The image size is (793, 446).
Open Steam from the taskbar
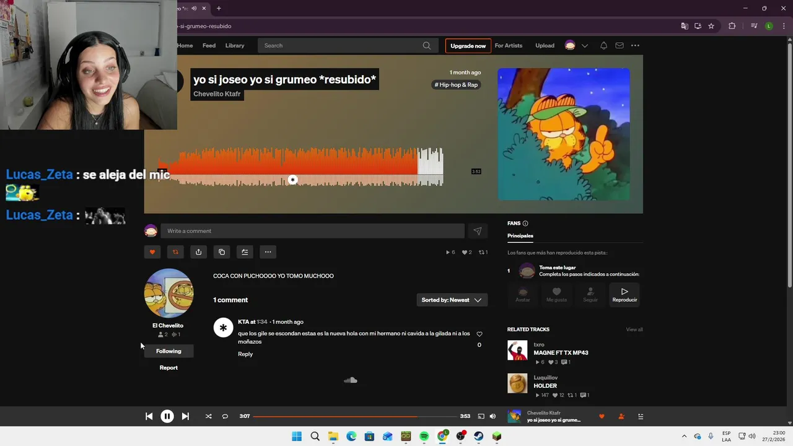pyautogui.click(x=479, y=436)
